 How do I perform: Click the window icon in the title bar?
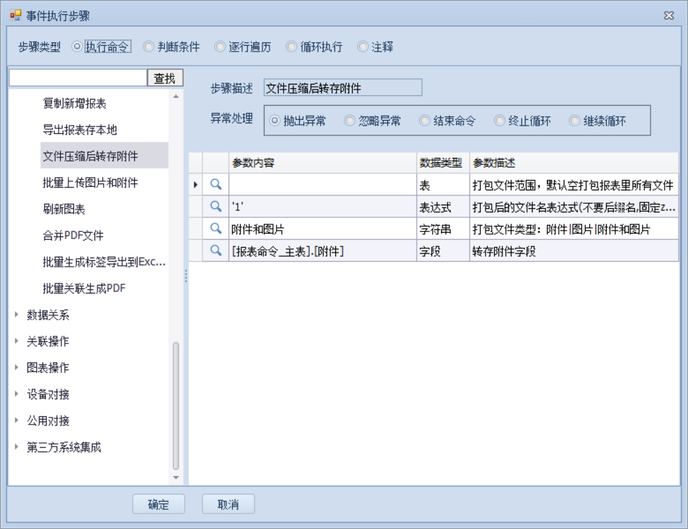tap(15, 16)
